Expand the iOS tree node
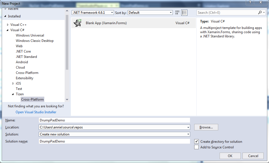The width and height of the screenshot is (269, 163). tap(13, 83)
